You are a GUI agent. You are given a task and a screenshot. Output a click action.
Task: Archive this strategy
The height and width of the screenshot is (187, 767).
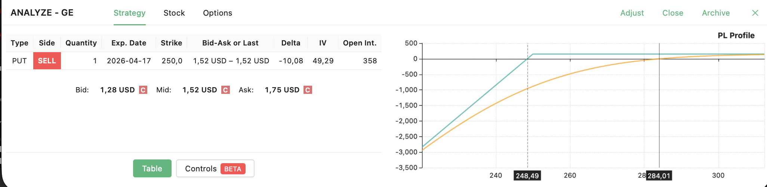point(716,13)
